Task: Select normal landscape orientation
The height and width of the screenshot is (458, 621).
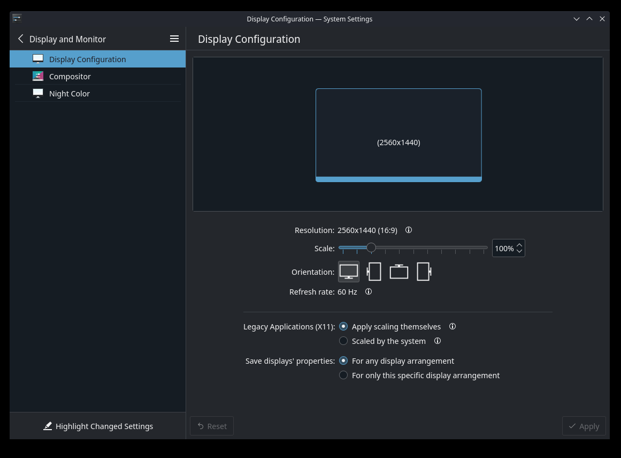Action: [x=349, y=272]
